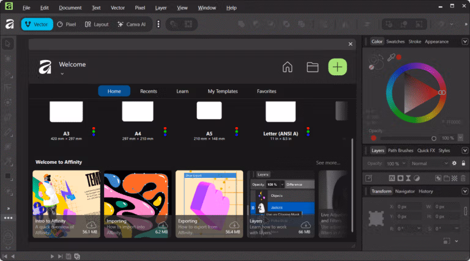Click the no-fill none color icon
Viewport: 470px width, 261px height.
coord(371,67)
